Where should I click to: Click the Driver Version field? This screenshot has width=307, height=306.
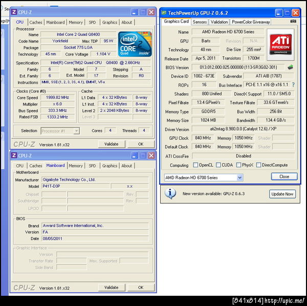pos(243,129)
